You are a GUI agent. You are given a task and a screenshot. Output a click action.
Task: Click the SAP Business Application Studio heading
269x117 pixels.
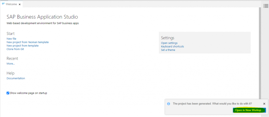[x=42, y=17]
